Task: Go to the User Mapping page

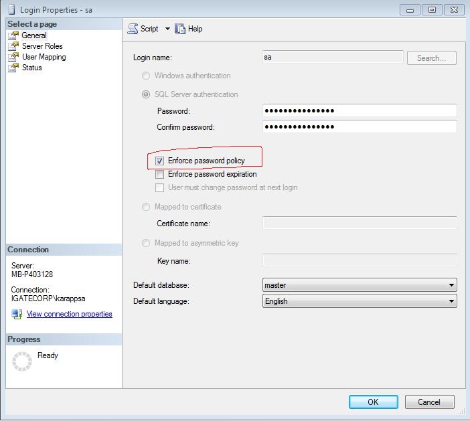Action: coord(44,57)
